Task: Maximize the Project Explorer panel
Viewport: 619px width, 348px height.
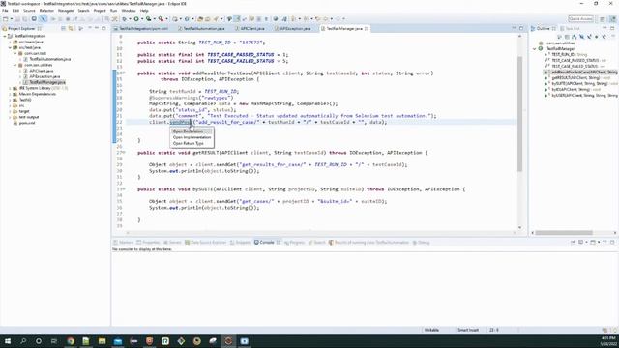Action: coord(103,28)
